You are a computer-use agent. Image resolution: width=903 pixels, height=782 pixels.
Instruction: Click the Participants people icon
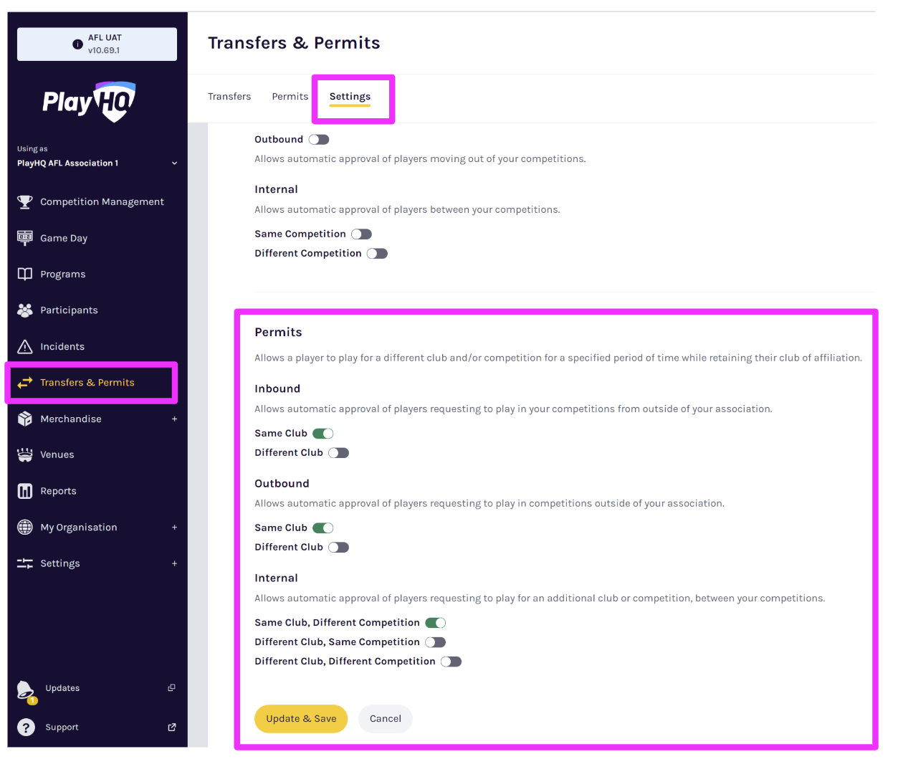[x=25, y=310]
